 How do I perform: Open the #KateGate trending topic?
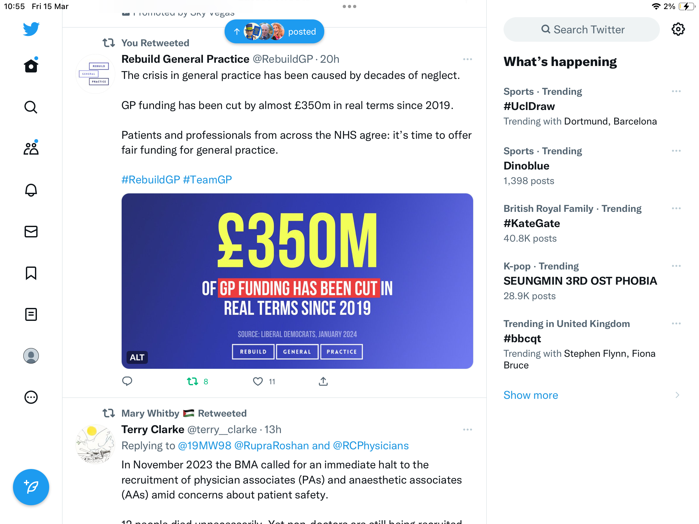coord(532,223)
